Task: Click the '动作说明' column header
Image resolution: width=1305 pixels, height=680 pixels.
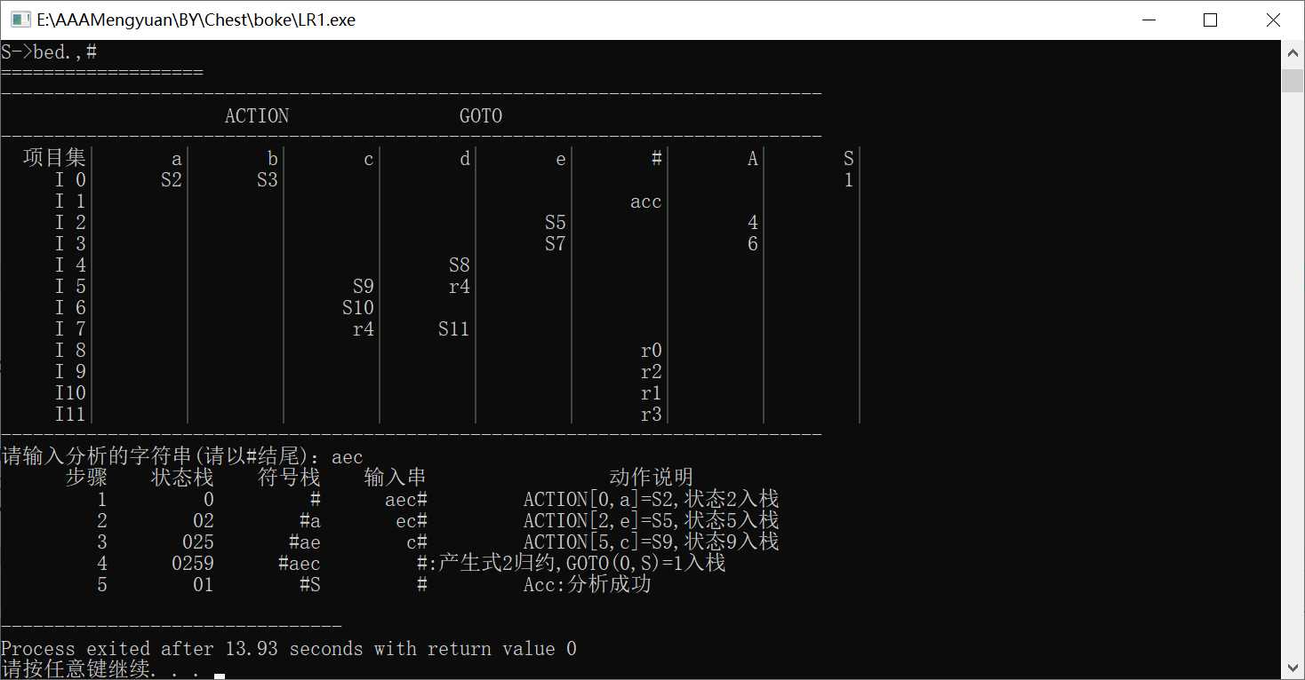Action: (x=652, y=478)
